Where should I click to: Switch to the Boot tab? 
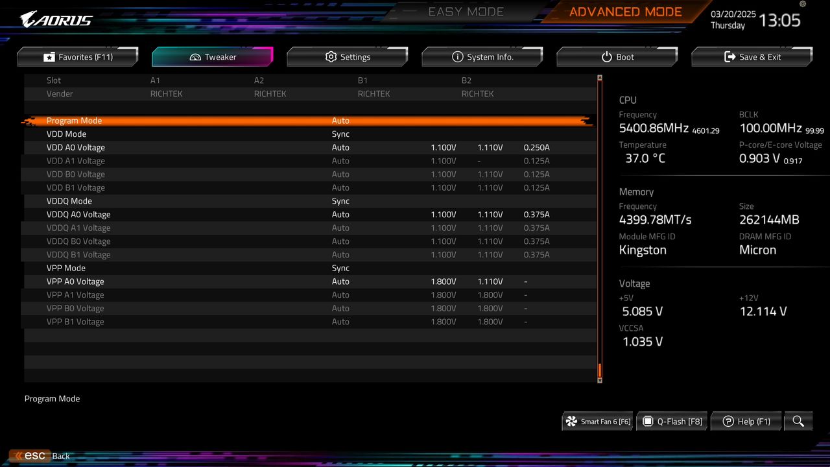coord(617,57)
